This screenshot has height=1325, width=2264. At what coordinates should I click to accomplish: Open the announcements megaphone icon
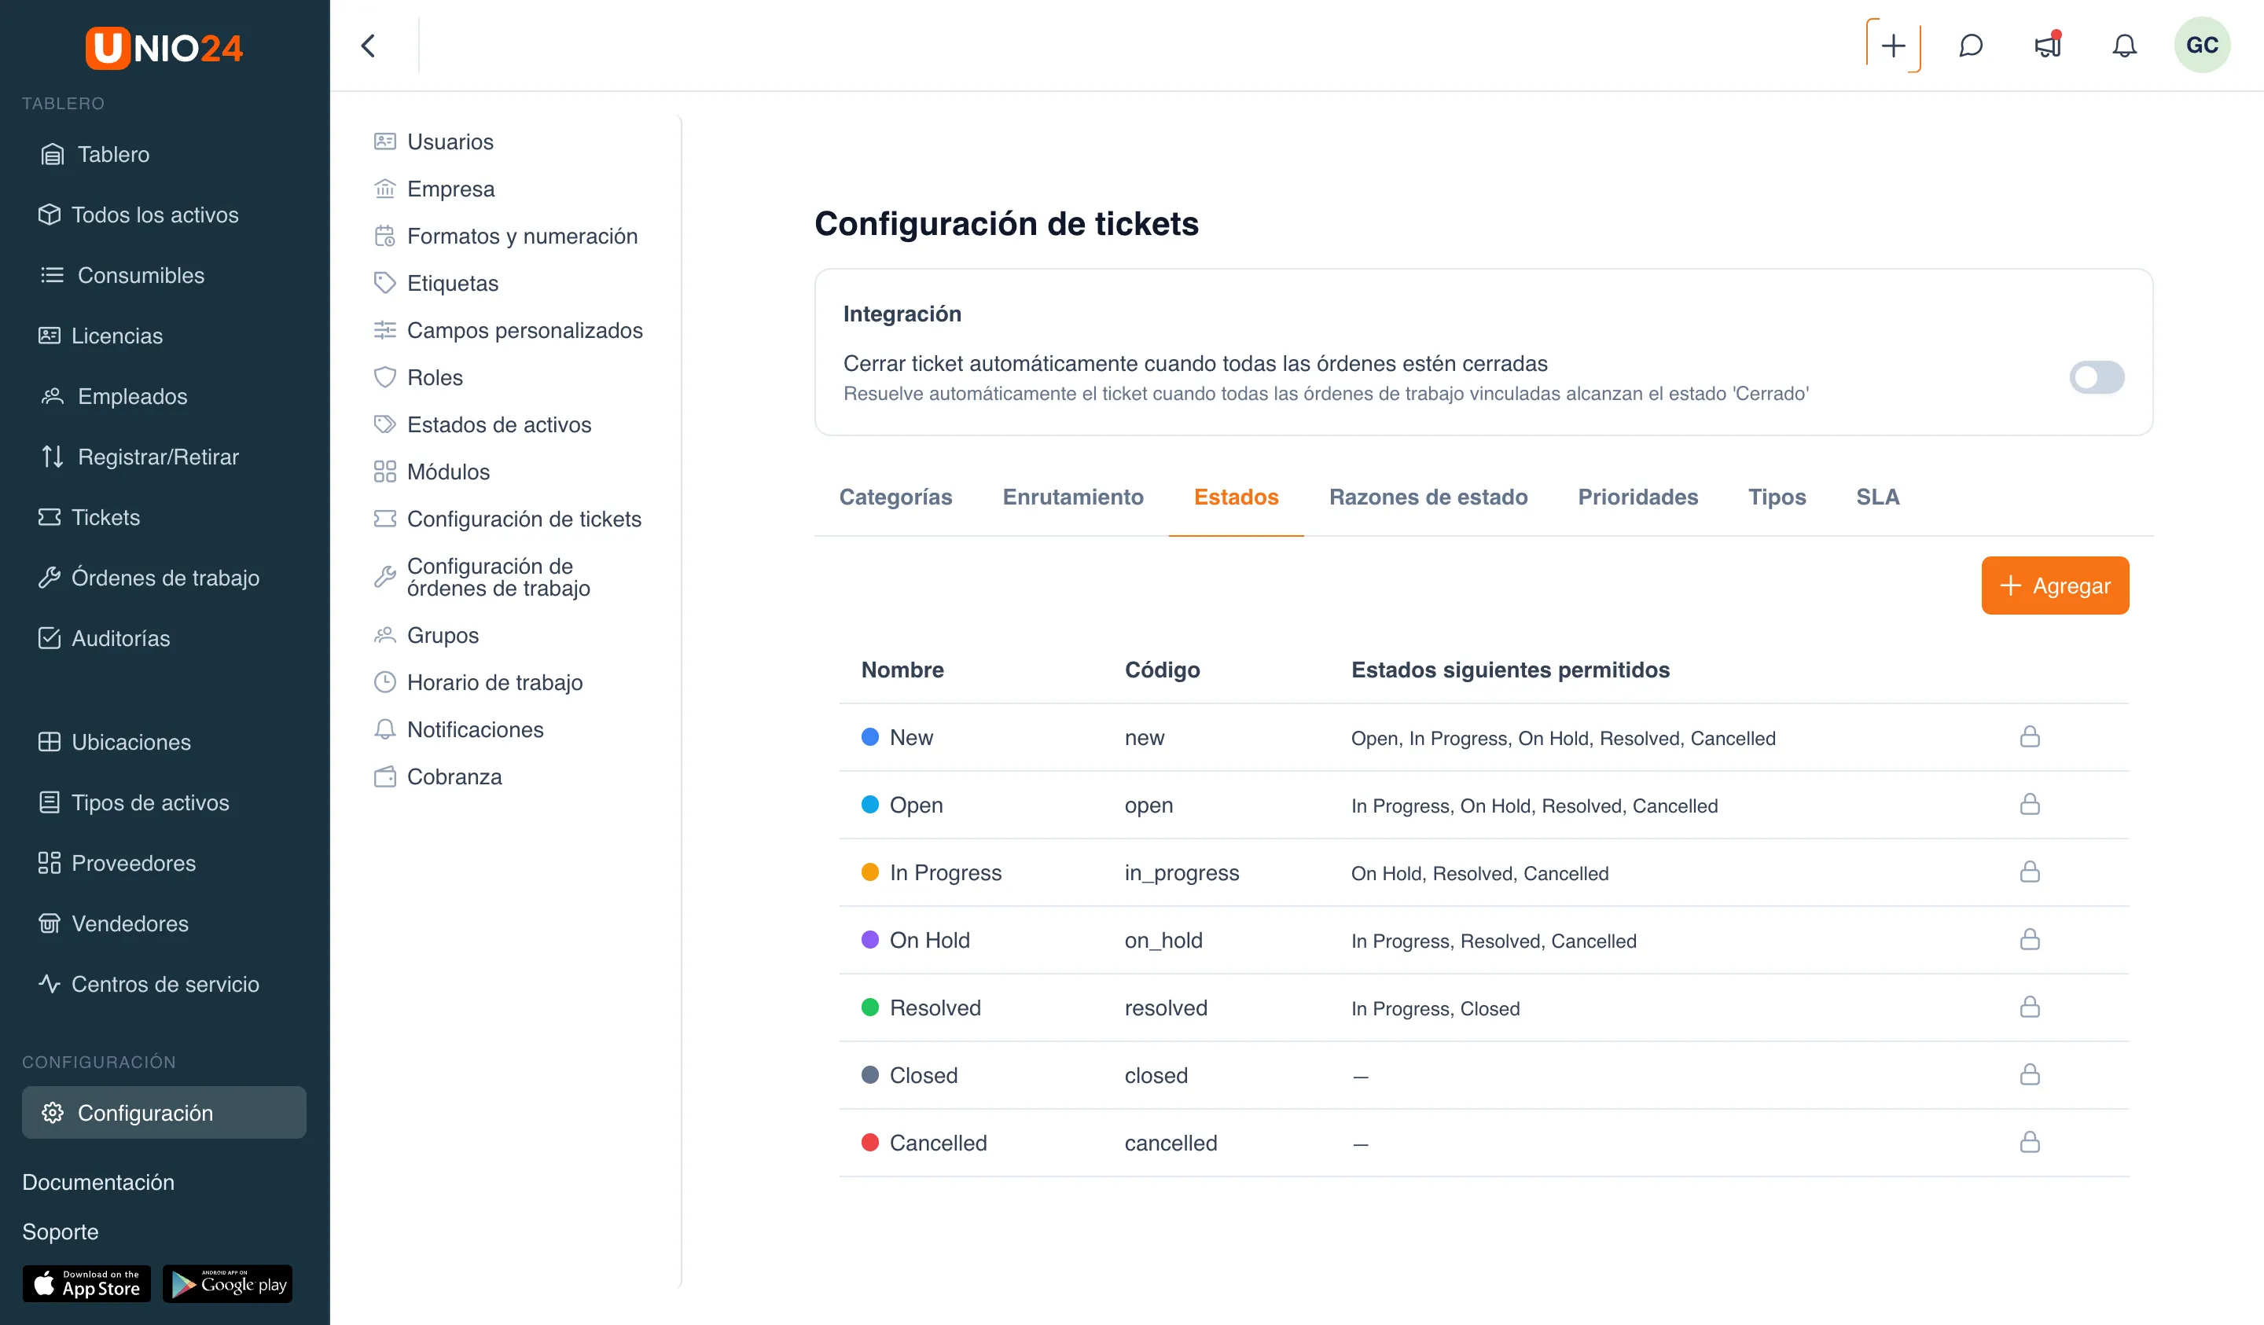tap(2048, 45)
